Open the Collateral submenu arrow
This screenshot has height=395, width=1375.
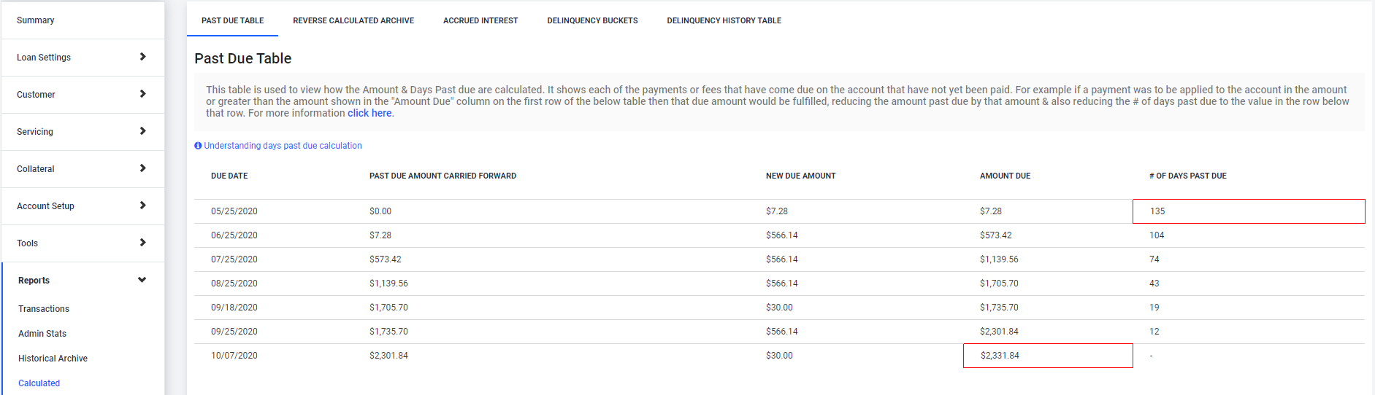[142, 168]
